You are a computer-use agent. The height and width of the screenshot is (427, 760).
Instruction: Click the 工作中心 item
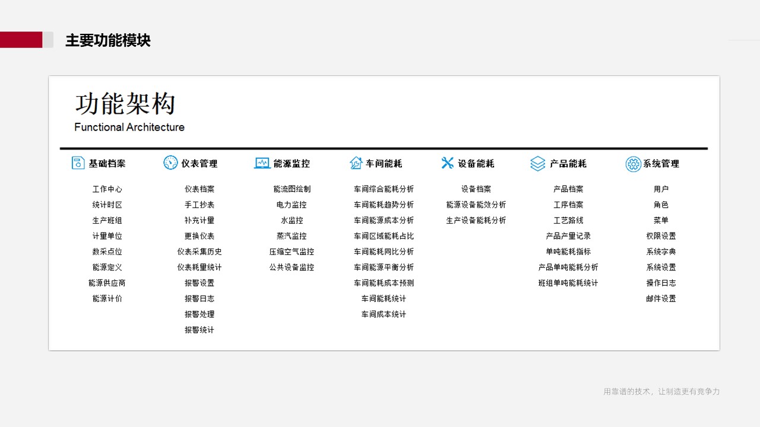(x=107, y=189)
